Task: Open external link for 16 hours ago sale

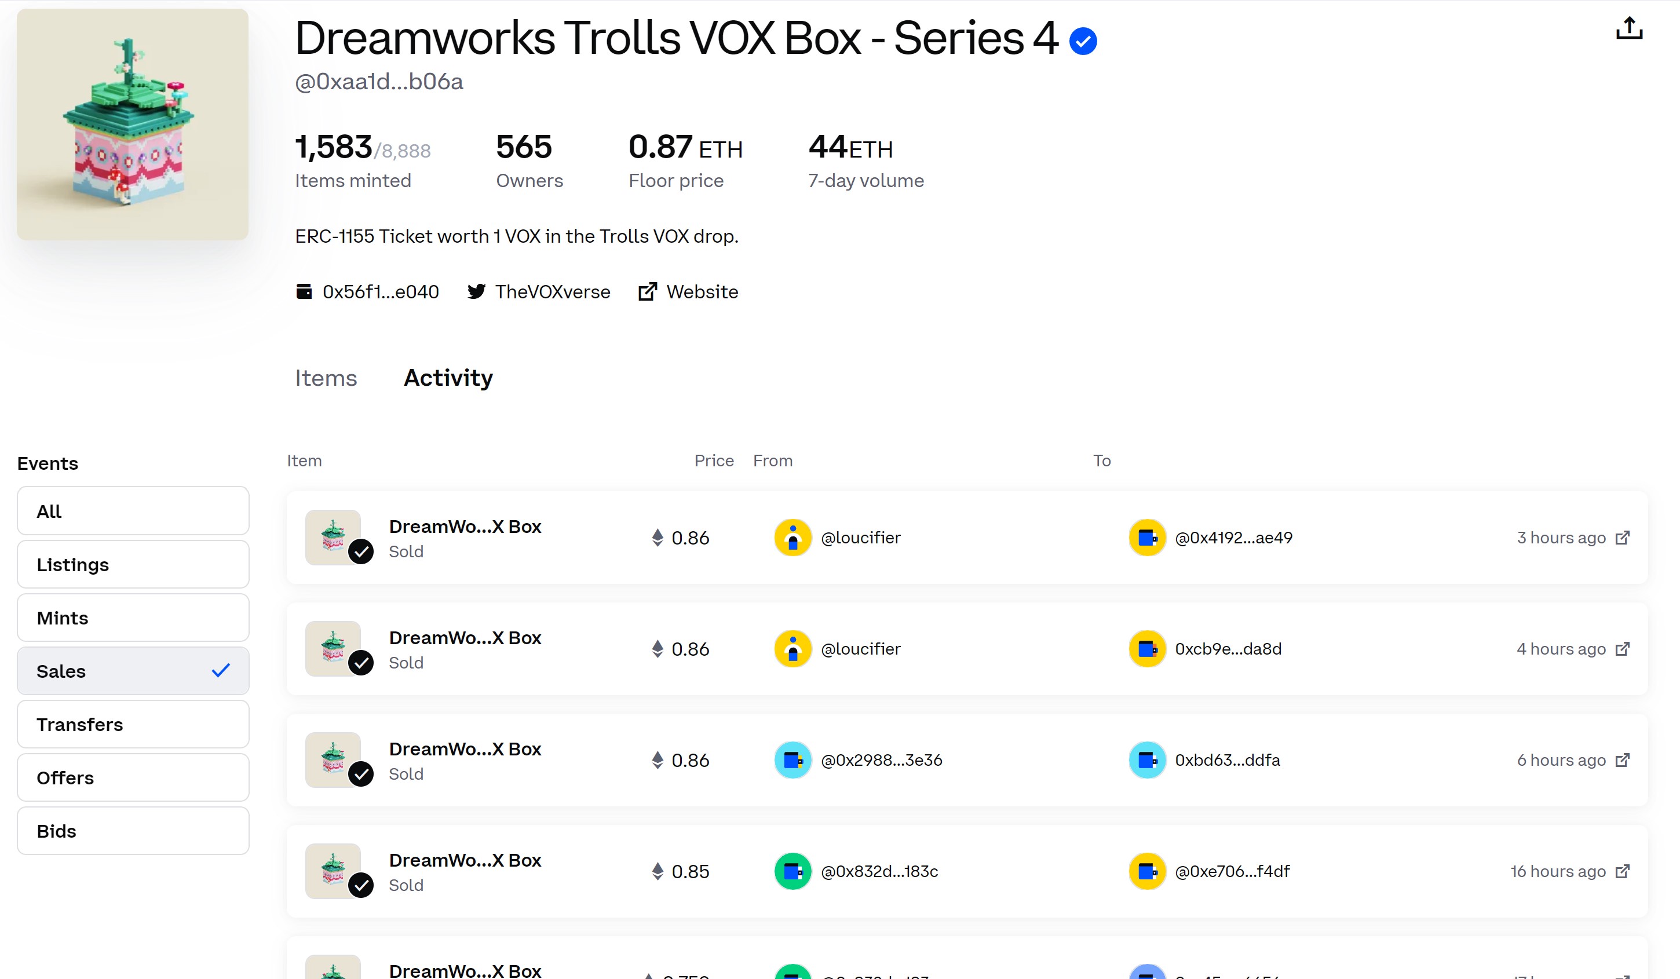Action: click(x=1622, y=871)
